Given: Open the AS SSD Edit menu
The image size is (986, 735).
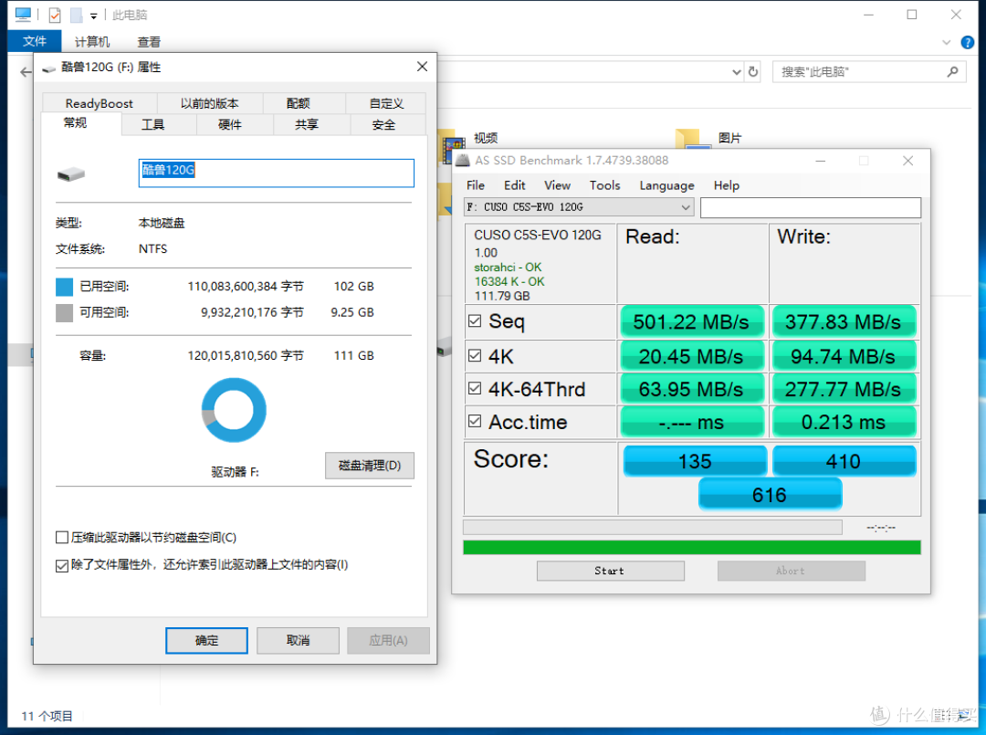Looking at the screenshot, I should tap(514, 185).
